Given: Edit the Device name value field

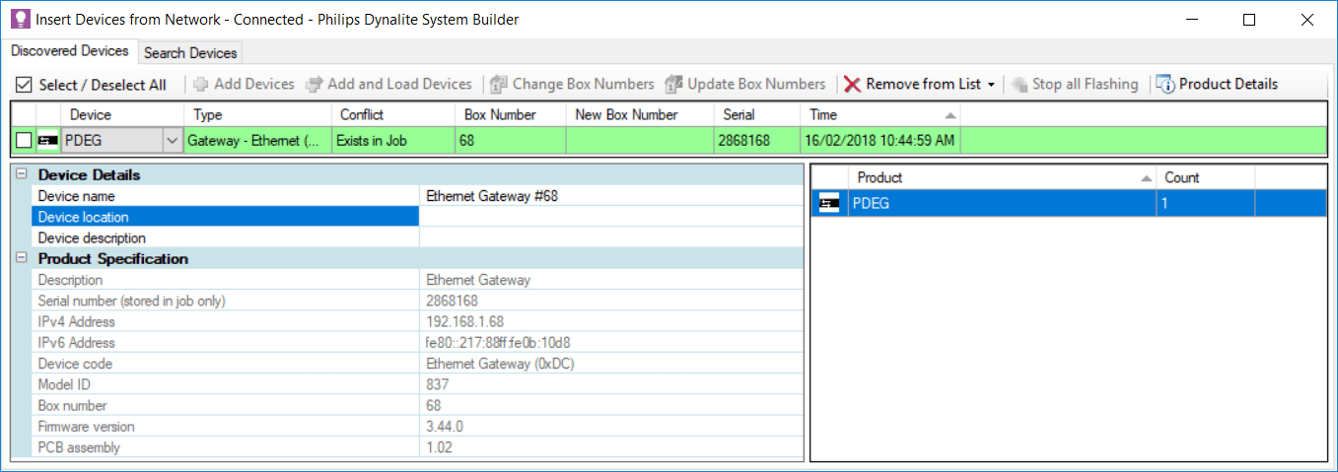Looking at the screenshot, I should [611, 196].
